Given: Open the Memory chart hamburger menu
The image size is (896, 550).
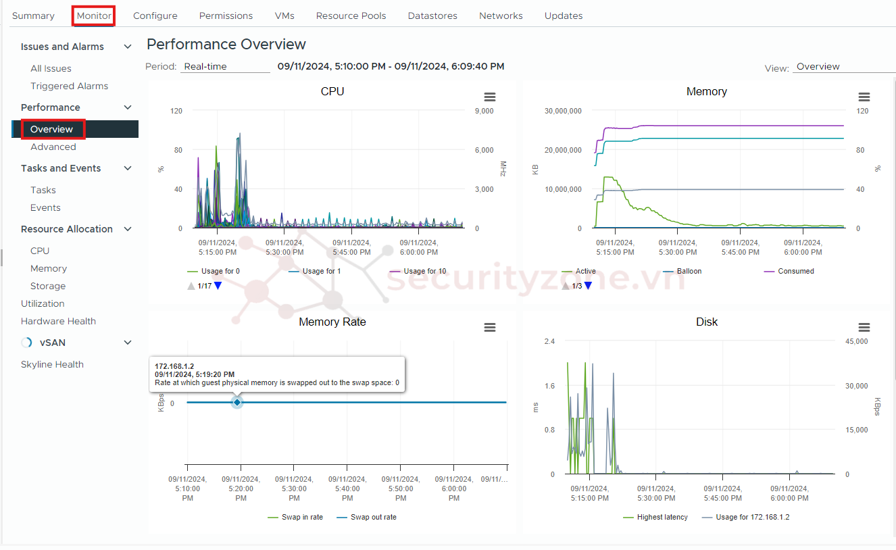Looking at the screenshot, I should [864, 97].
